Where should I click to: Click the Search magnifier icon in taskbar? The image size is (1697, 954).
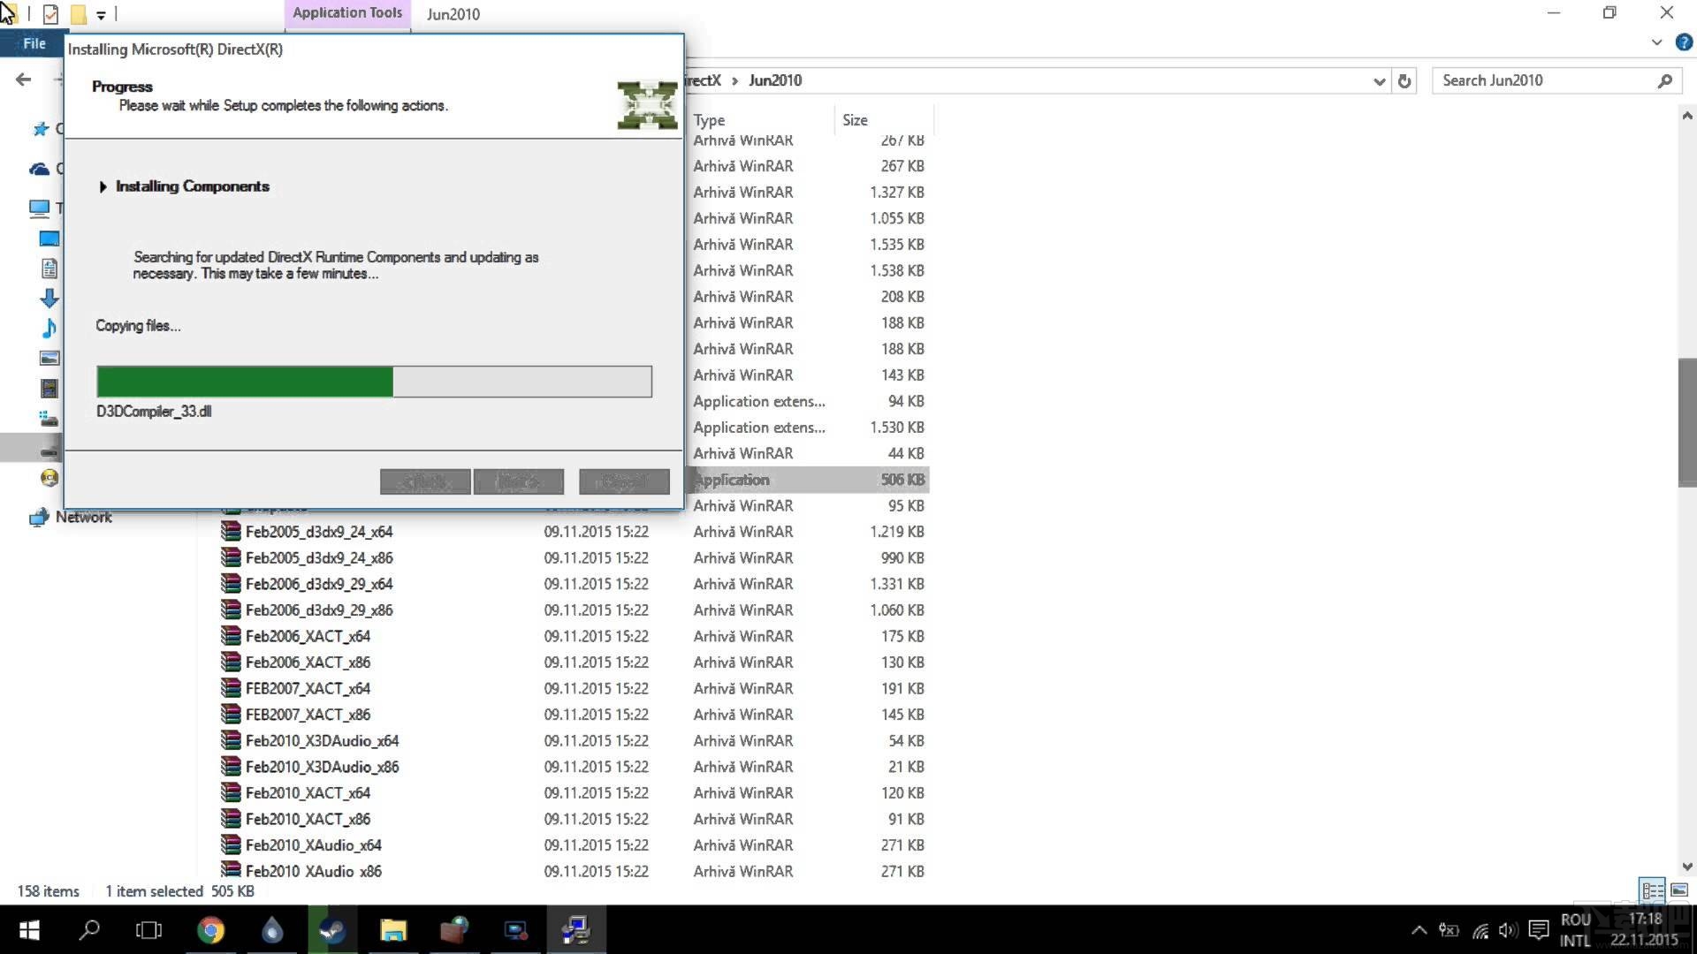coord(88,929)
